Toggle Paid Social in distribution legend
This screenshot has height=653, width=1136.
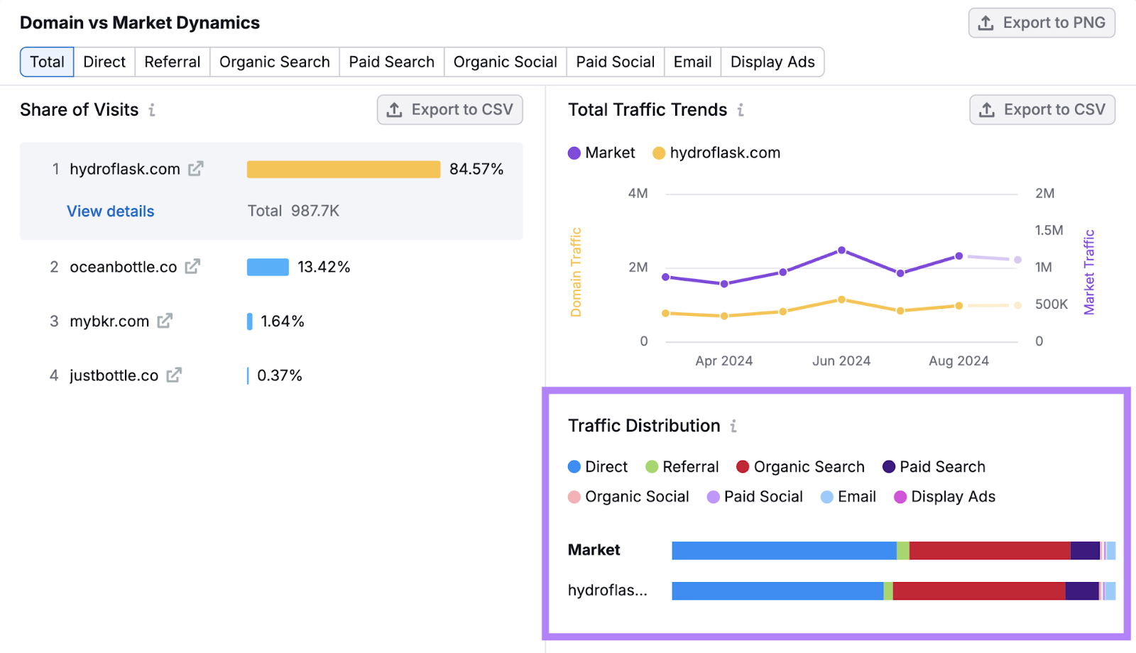[755, 496]
